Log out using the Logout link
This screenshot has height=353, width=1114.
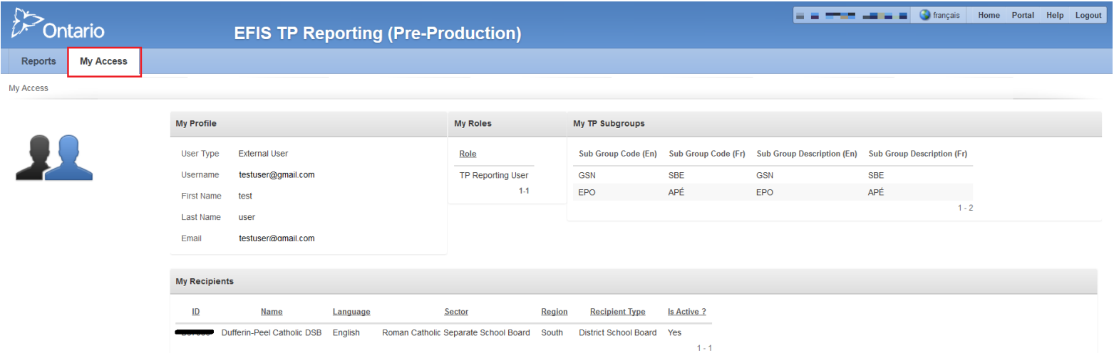(x=1088, y=15)
